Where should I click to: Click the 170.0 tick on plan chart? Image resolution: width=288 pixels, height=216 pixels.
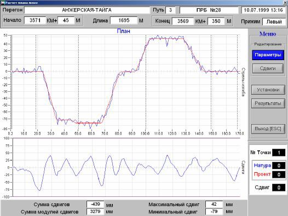tap(239, 133)
